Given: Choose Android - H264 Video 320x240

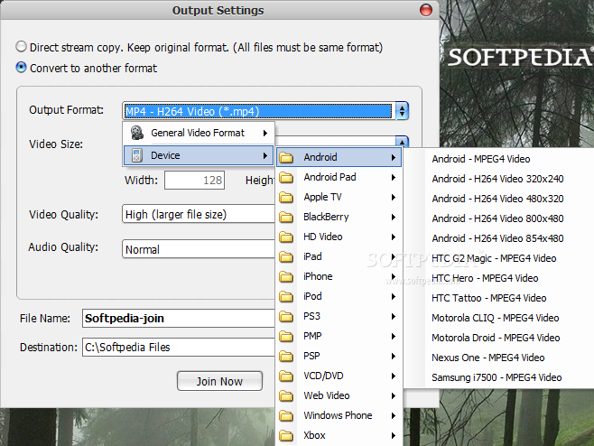Looking at the screenshot, I should (x=497, y=179).
